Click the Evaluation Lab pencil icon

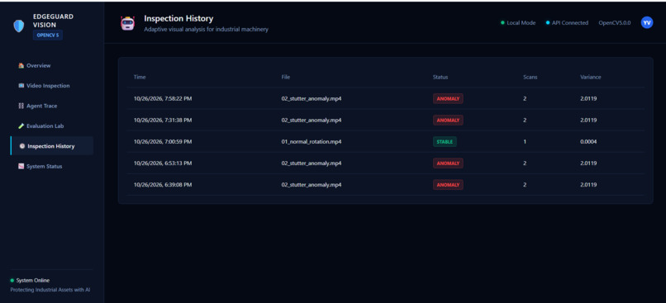pyautogui.click(x=21, y=126)
